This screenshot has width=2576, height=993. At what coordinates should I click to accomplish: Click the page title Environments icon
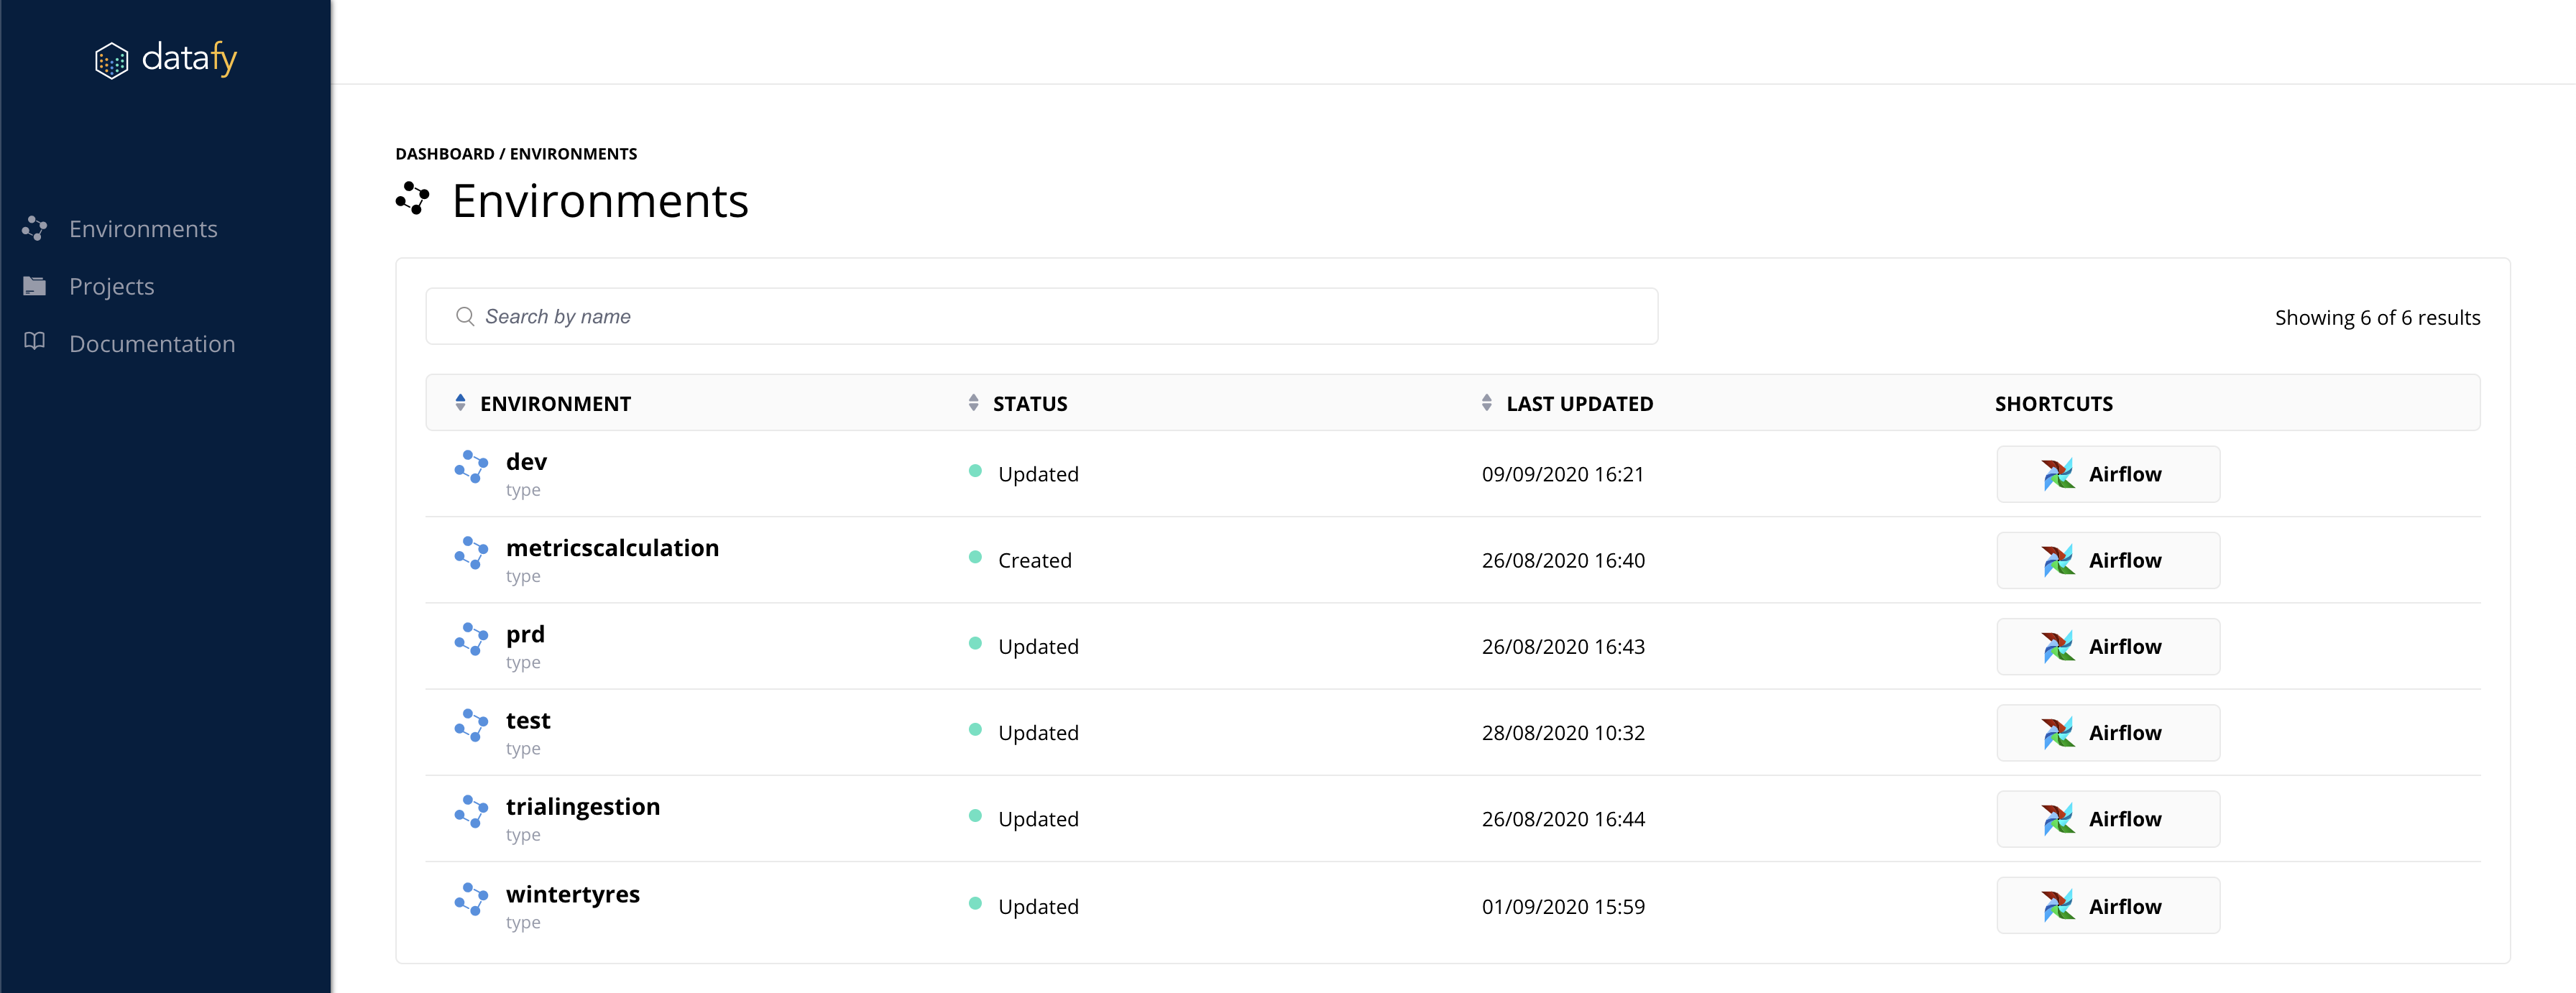pyautogui.click(x=413, y=199)
